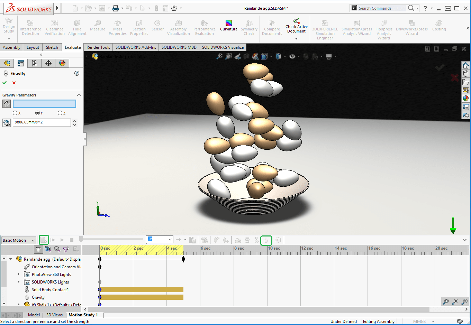This screenshot has width=471, height=325.
Task: Click the reverse direction button in Gravity Parameters
Action: coord(6,103)
